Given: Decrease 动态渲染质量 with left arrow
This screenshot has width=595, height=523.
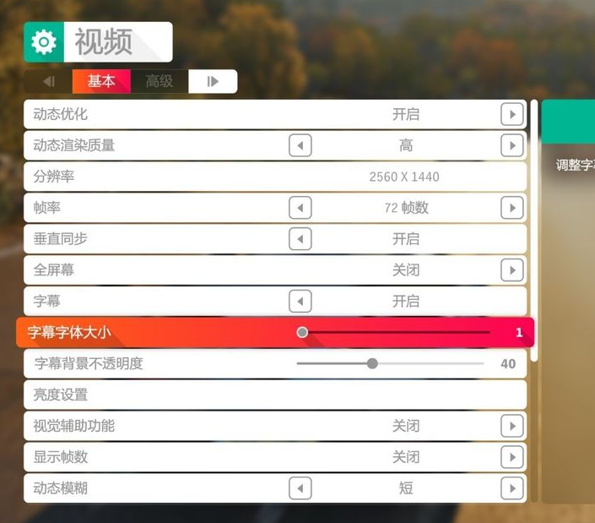Looking at the screenshot, I should click(x=300, y=145).
